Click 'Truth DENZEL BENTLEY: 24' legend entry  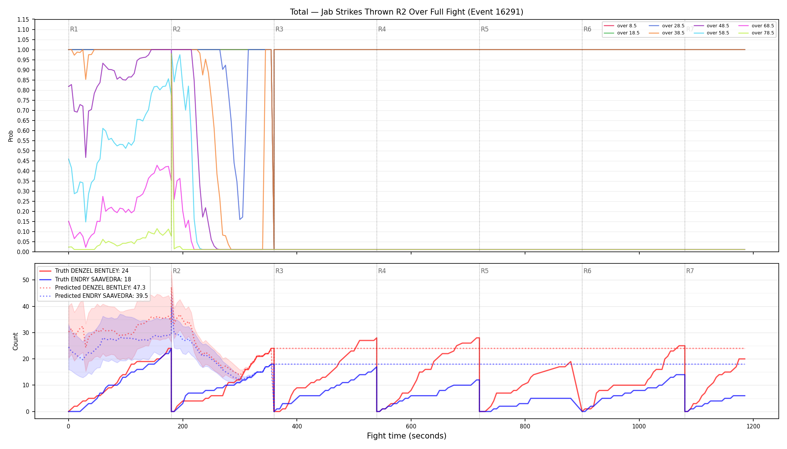(92, 271)
